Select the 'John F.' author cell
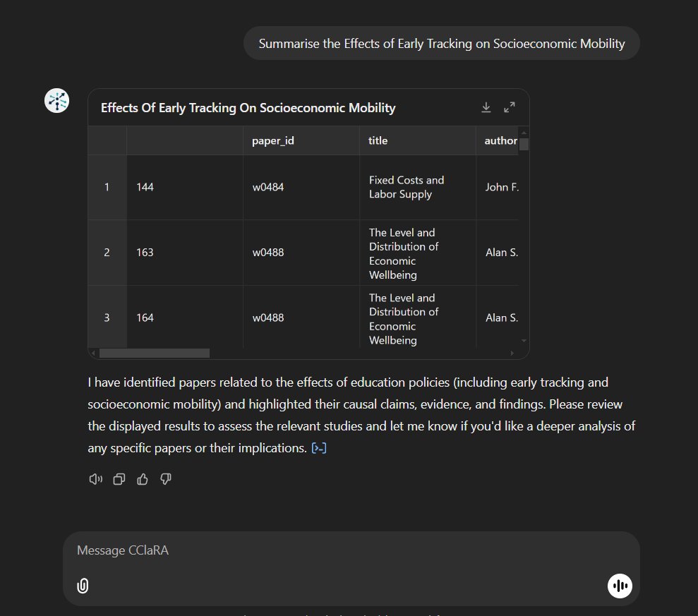This screenshot has width=698, height=616. [x=498, y=188]
